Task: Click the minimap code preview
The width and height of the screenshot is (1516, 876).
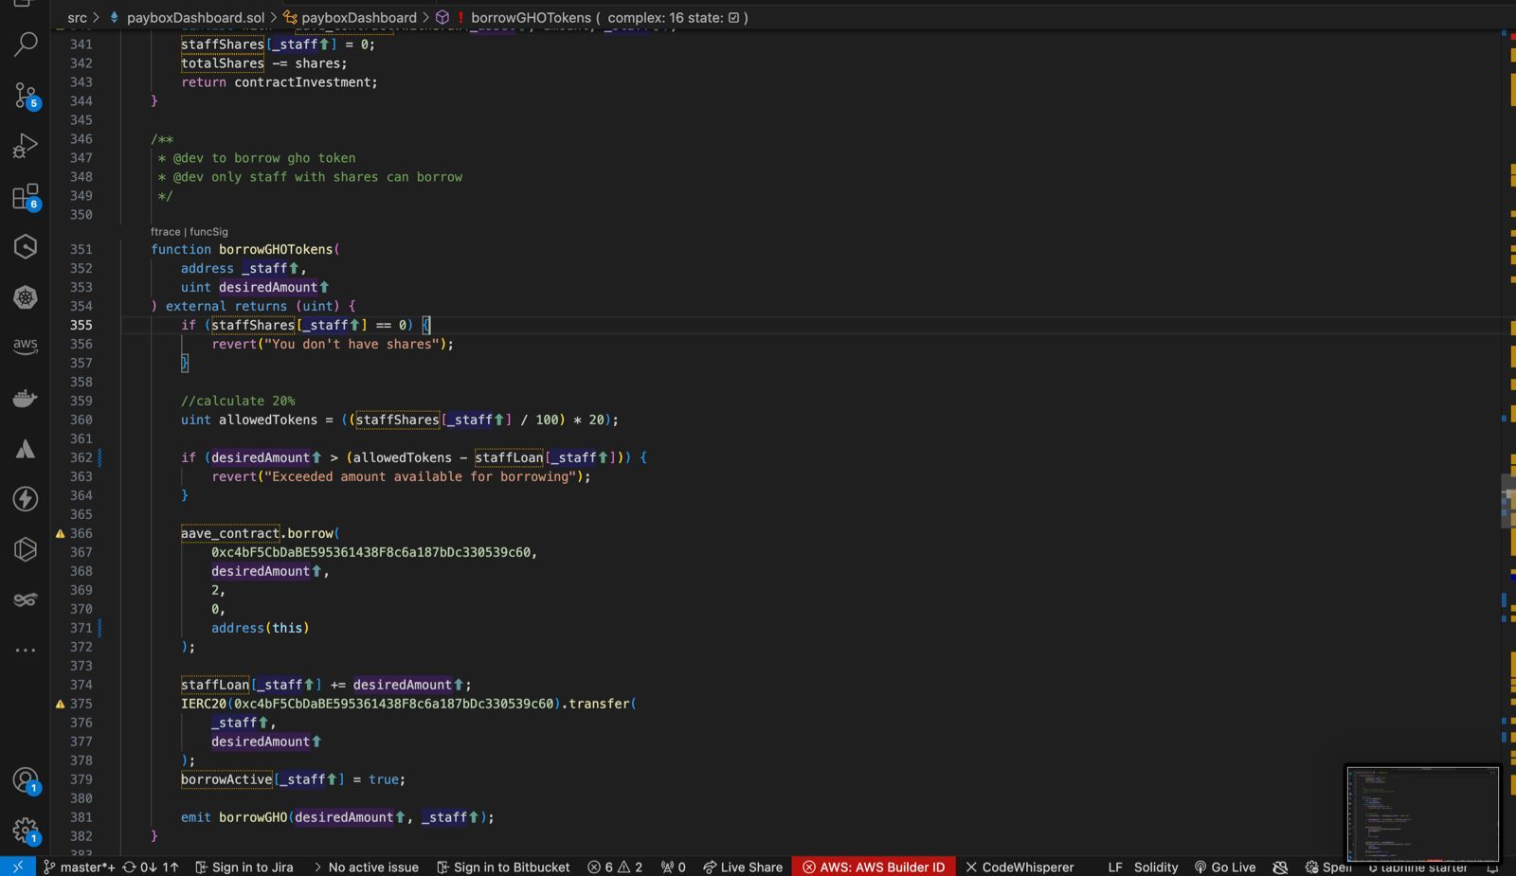Action: [x=1422, y=813]
